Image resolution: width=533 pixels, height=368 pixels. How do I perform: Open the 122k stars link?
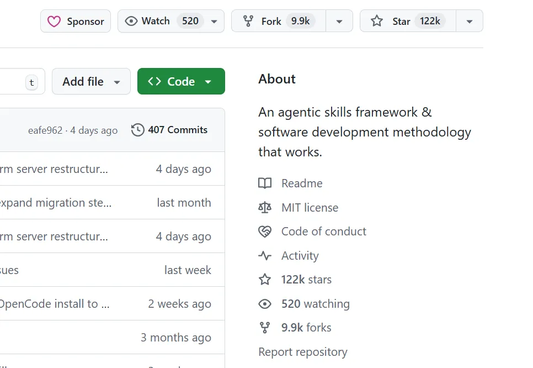click(306, 280)
